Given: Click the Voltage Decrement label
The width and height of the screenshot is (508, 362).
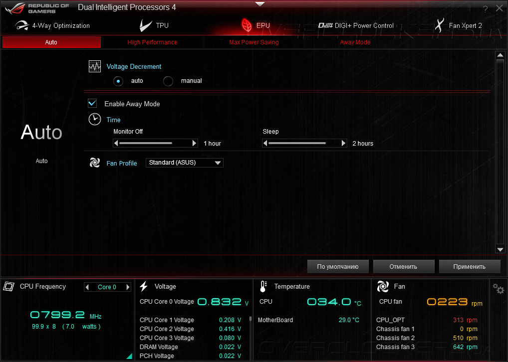Looking at the screenshot, I should pos(134,66).
